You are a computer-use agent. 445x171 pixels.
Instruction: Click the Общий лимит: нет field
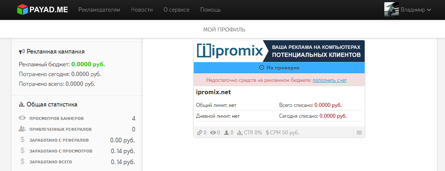point(216,105)
